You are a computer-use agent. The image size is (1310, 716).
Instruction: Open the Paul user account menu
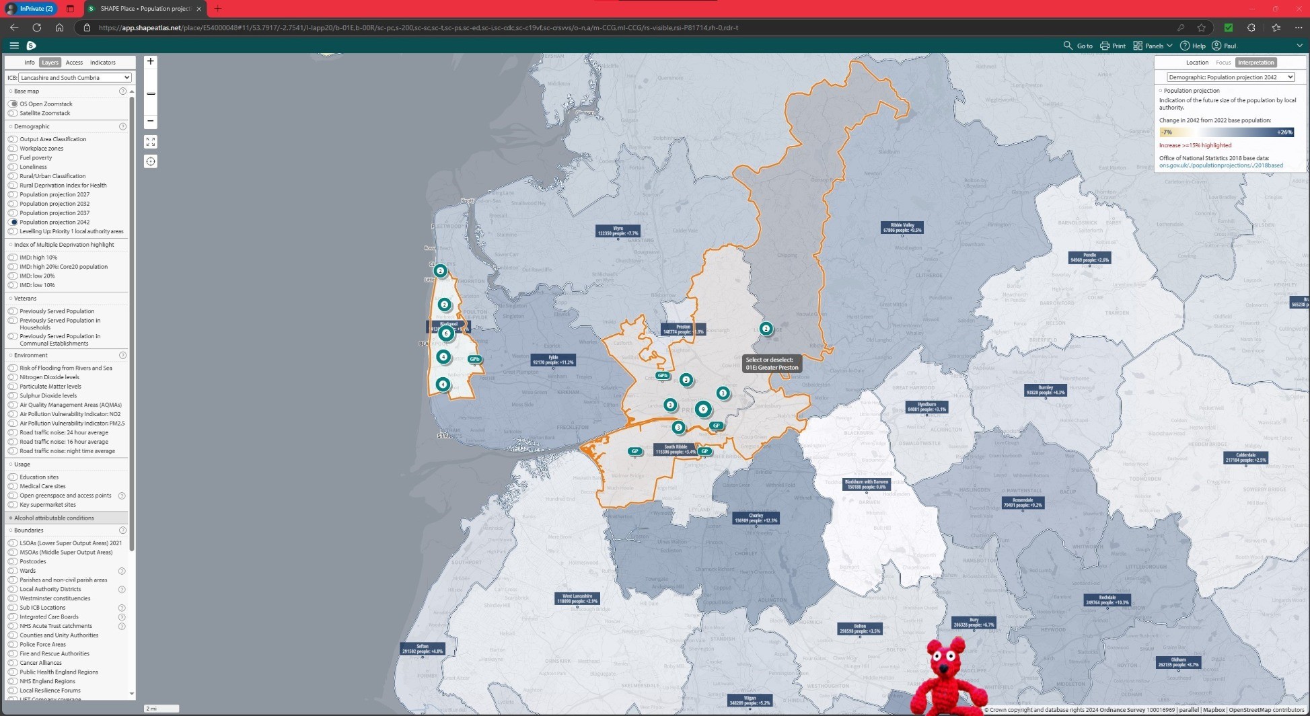[x=1224, y=46]
